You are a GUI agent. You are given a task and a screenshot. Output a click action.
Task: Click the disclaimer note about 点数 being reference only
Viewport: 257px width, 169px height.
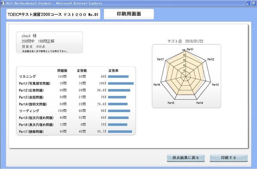click(45, 51)
